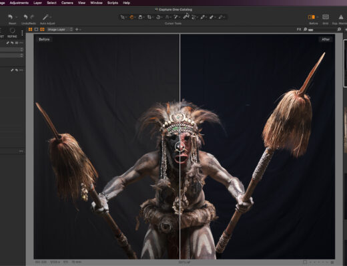The image size is (347, 266).
Task: Click the zoom out magnifier icon
Action: point(305,29)
